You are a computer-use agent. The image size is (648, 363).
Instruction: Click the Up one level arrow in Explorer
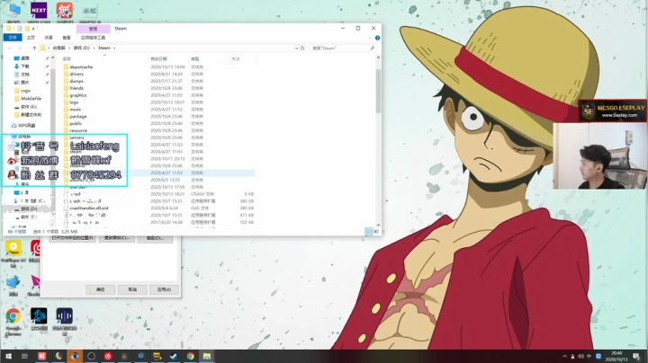pos(34,48)
